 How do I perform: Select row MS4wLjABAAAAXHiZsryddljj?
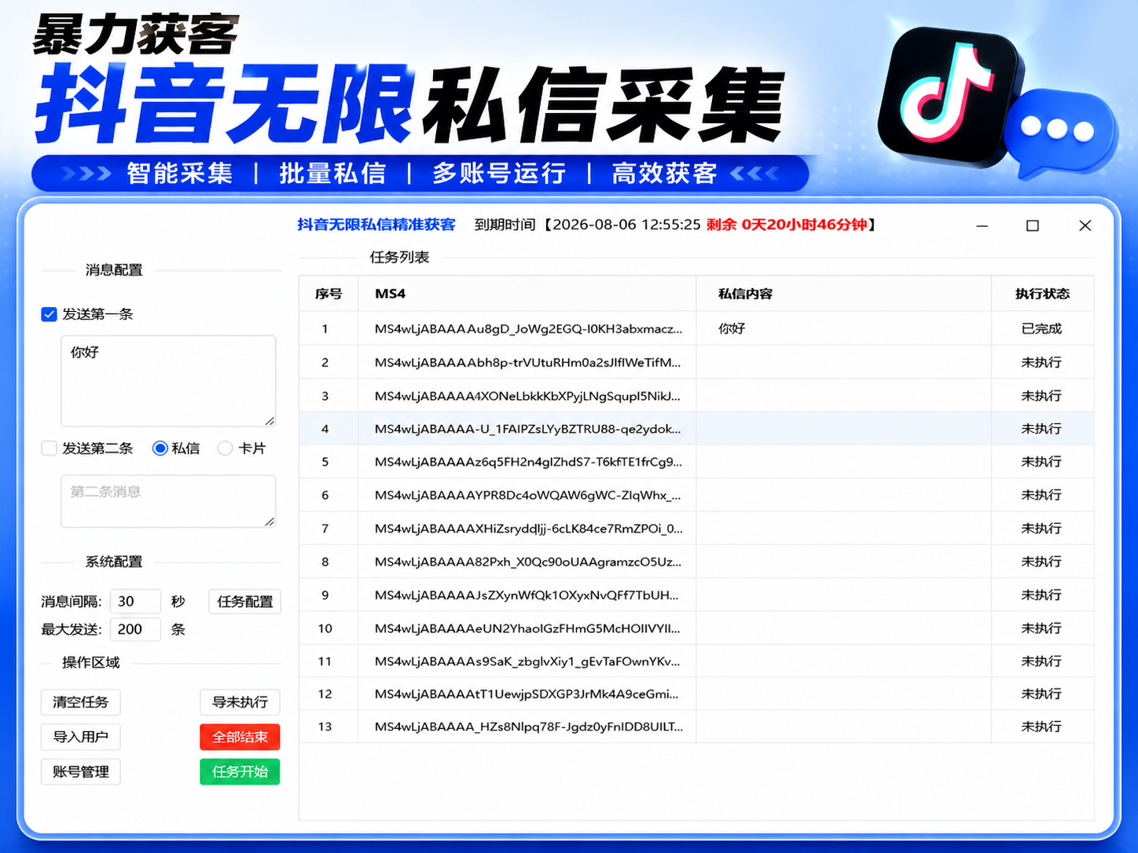point(696,529)
